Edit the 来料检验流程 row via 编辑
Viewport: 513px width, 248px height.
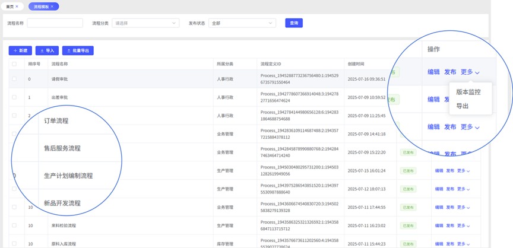point(439,225)
